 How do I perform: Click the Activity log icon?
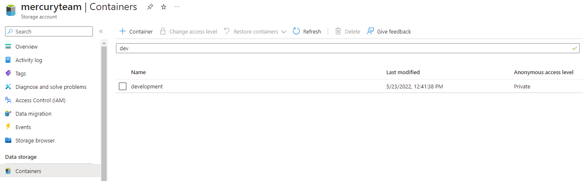(8, 60)
